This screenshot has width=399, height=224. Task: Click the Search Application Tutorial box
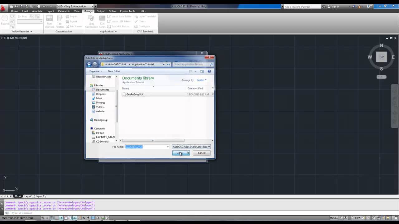click(193, 64)
